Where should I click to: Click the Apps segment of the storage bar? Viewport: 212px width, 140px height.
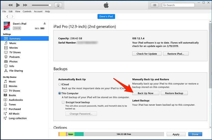(71, 134)
